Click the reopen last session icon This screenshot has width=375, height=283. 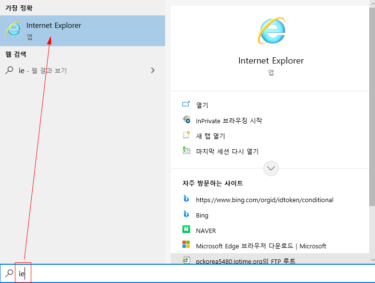point(186,150)
